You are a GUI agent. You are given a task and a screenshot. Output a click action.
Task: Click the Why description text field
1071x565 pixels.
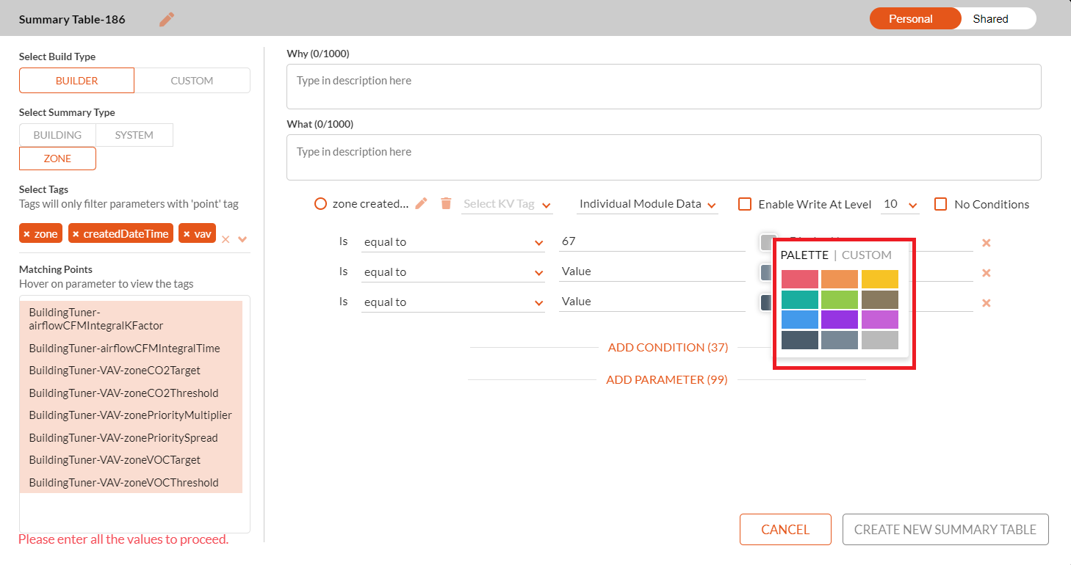pos(663,87)
